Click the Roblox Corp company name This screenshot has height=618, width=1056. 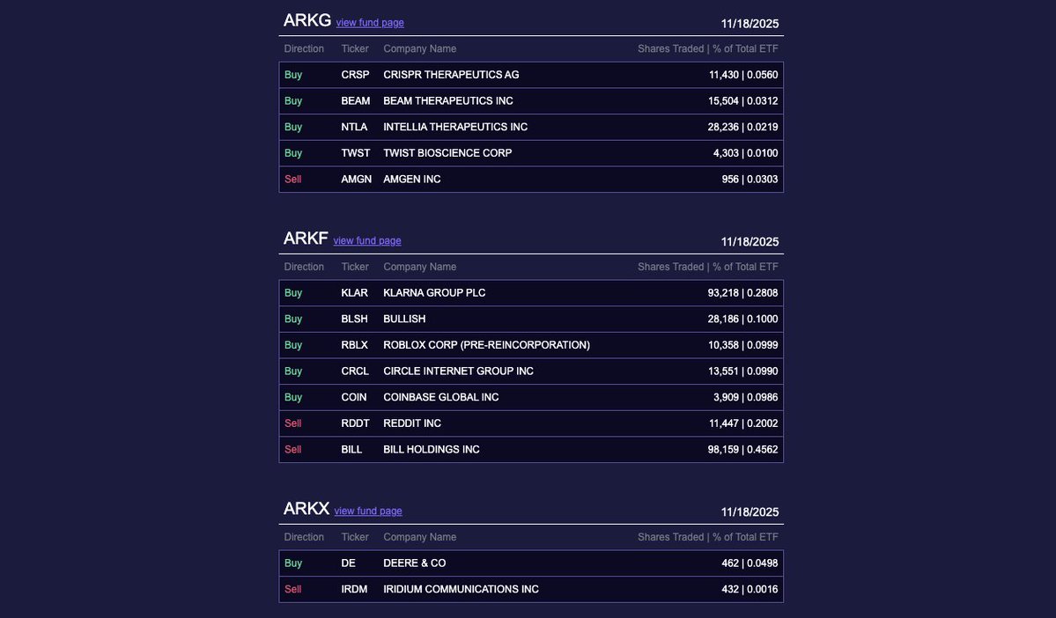(486, 345)
